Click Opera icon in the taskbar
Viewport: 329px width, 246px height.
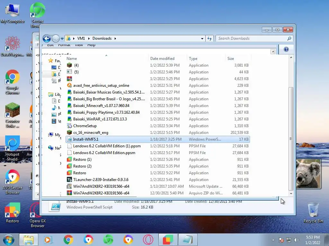click(x=148, y=240)
